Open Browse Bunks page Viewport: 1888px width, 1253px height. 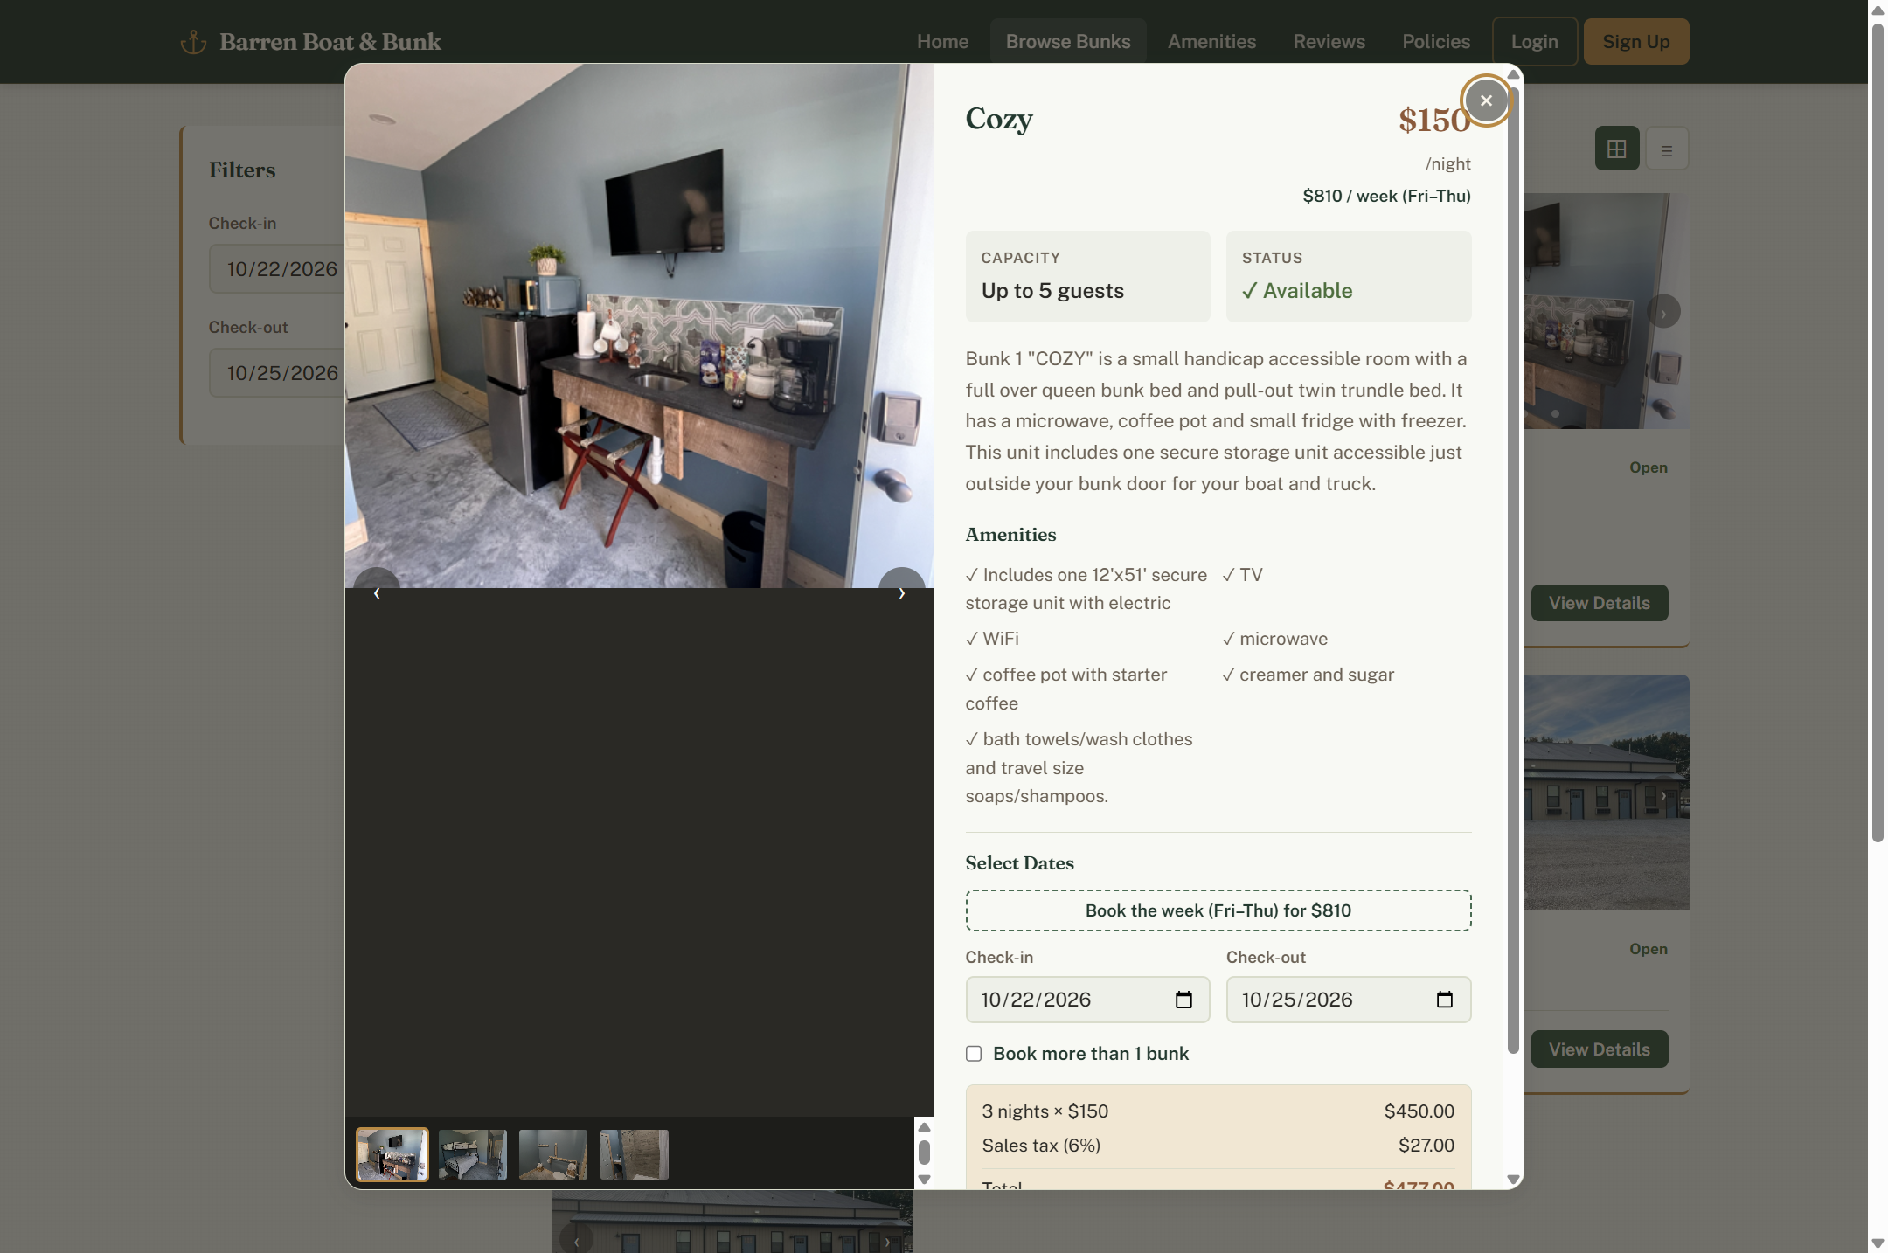pos(1068,41)
